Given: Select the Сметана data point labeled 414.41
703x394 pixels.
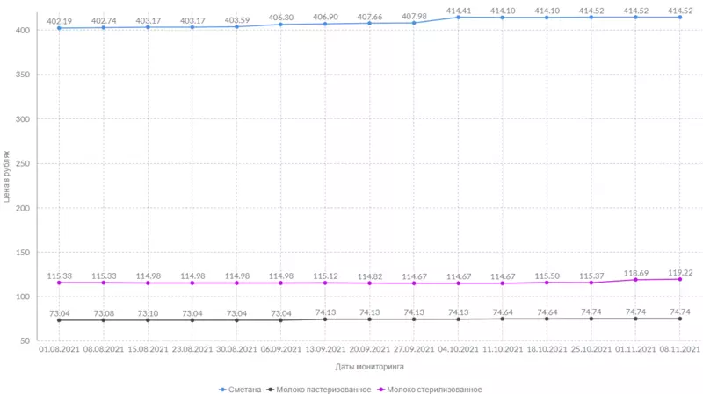Looking at the screenshot, I should [x=459, y=17].
